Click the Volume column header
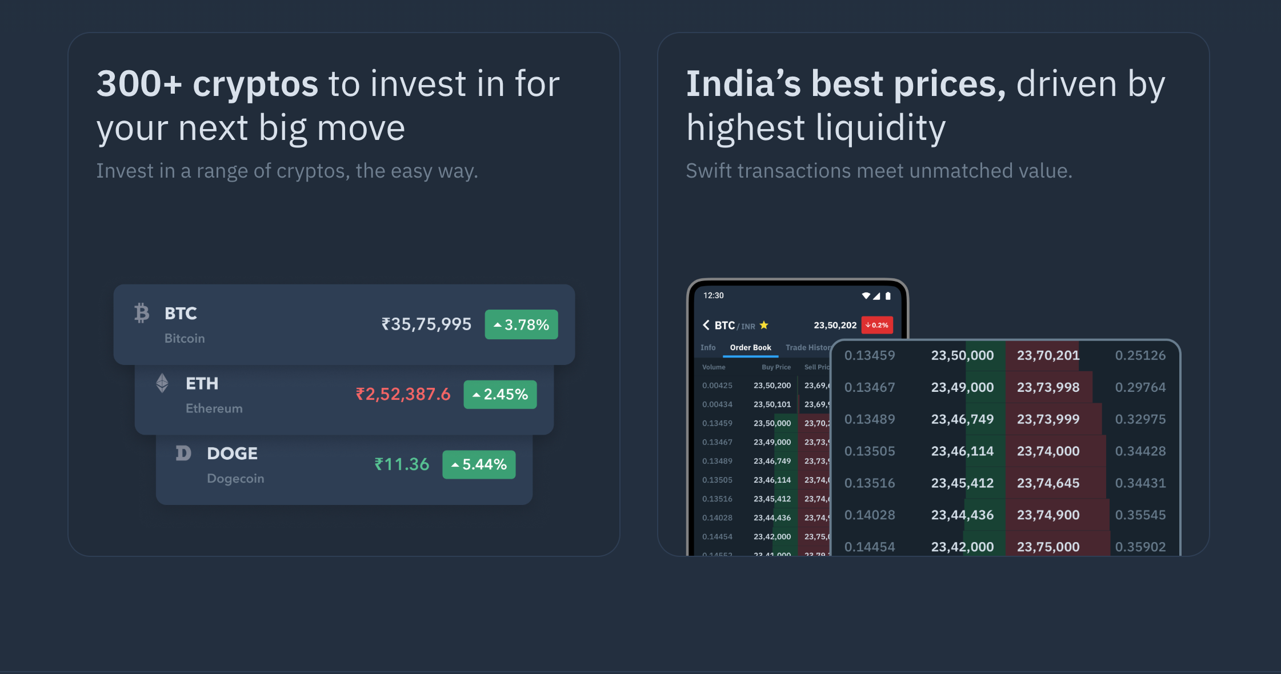Screen dimensions: 1281x674 coord(714,367)
